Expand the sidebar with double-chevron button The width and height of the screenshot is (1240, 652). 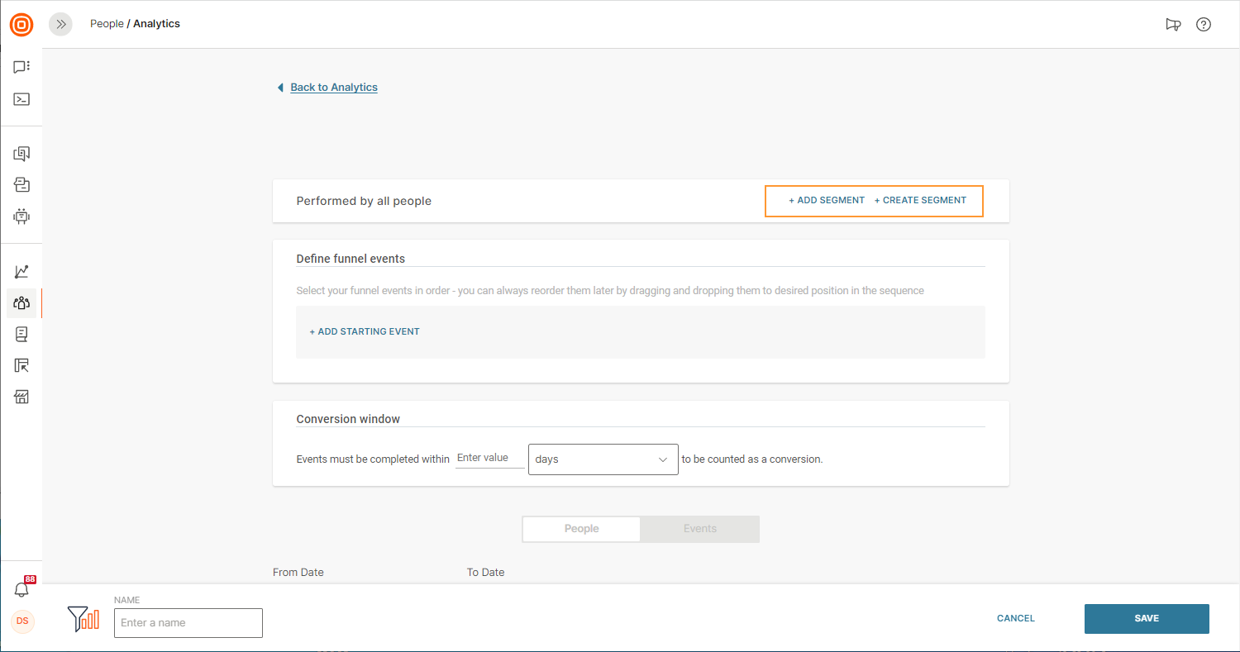coord(60,25)
